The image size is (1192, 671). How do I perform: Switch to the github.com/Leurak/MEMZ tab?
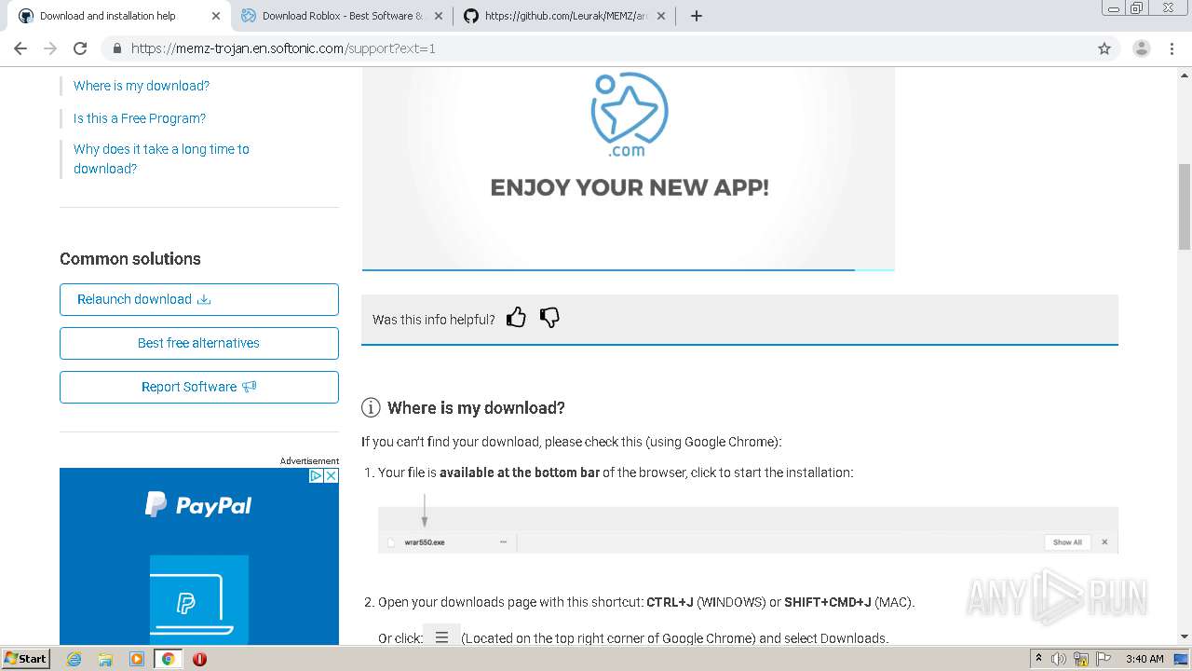565,16
